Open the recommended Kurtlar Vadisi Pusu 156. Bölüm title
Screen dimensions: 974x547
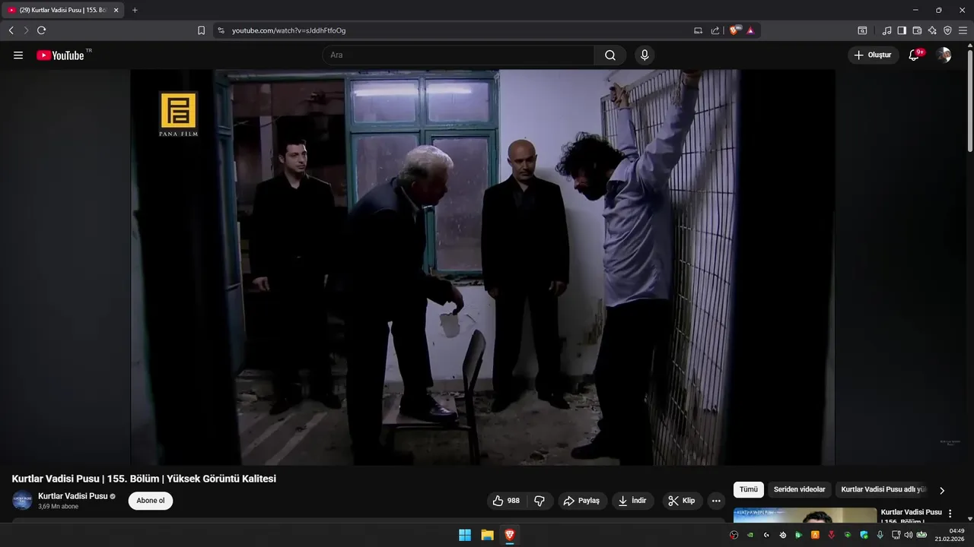point(911,517)
